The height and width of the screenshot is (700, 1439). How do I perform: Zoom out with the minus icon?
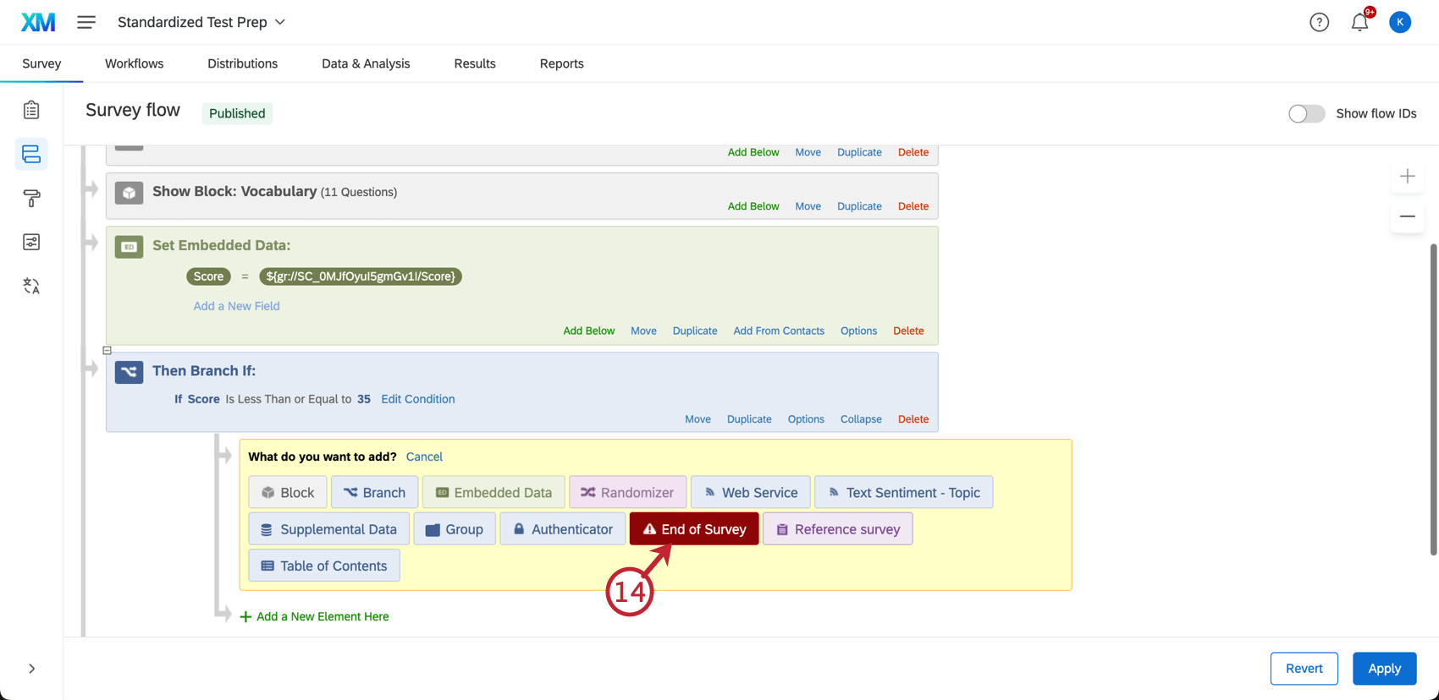click(1407, 216)
